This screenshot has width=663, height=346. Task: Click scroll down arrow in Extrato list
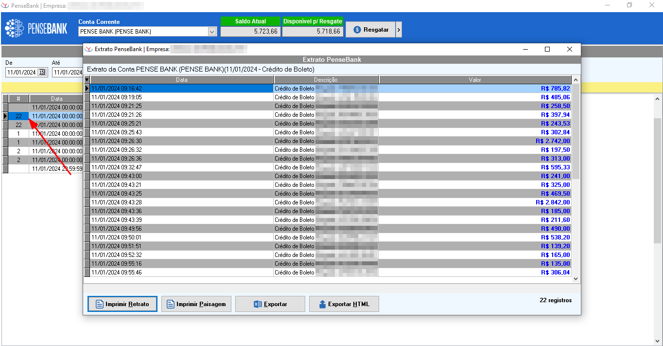[576, 279]
